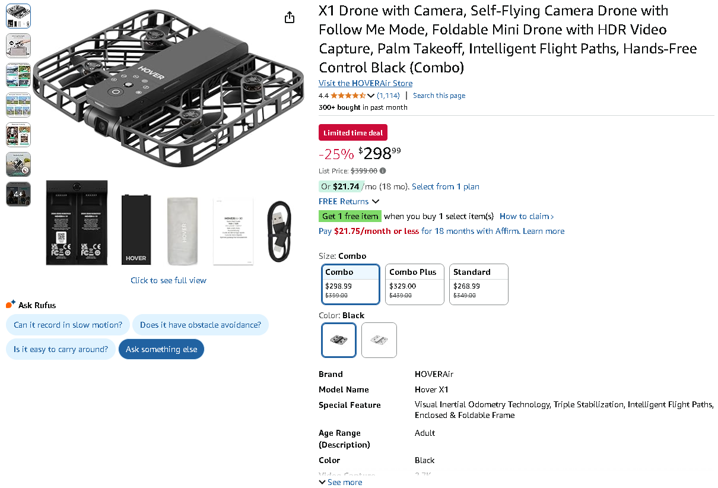The image size is (718, 488).
Task: Select the Combo size option
Action: [x=350, y=284]
